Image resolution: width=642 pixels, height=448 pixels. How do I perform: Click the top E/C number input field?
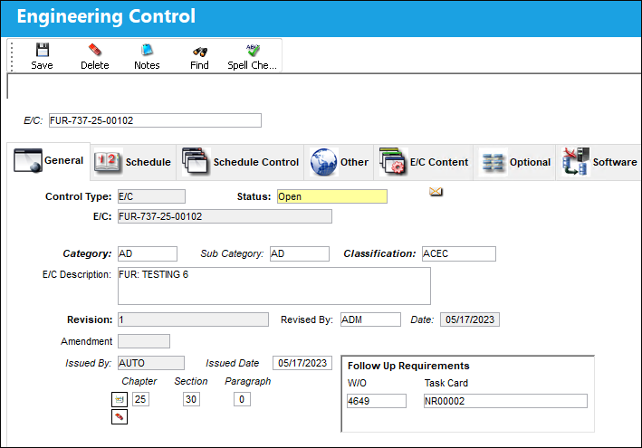[x=155, y=120]
